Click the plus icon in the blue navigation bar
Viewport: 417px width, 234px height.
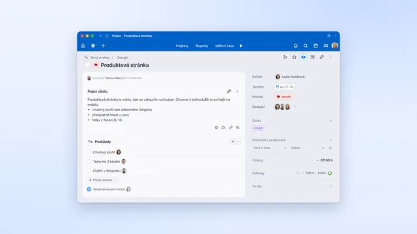(103, 46)
